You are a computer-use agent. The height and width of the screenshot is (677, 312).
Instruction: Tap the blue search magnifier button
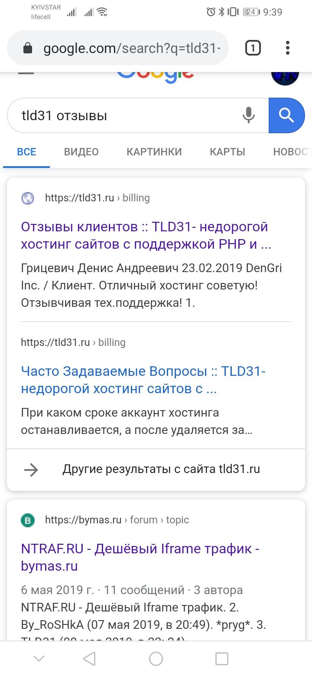pyautogui.click(x=286, y=115)
